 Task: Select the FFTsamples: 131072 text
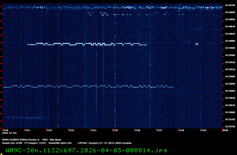click(35, 143)
